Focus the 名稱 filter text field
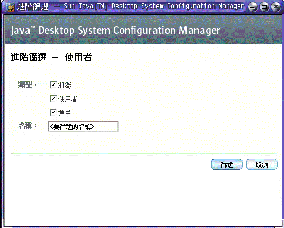 pyautogui.click(x=83, y=127)
